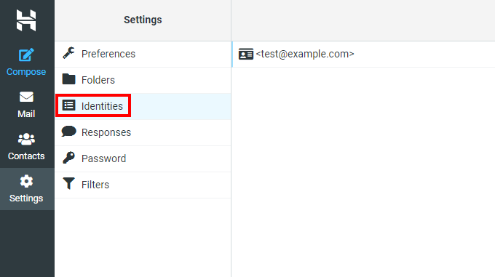The image size is (495, 277).
Task: Open the Preferences settings section
Action: point(143,54)
